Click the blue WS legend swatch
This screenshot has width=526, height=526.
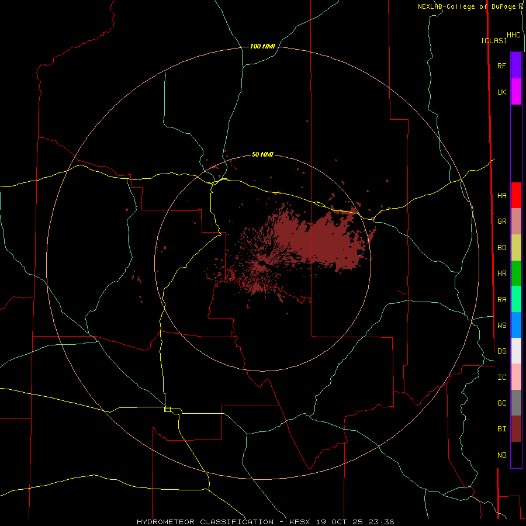(x=516, y=325)
